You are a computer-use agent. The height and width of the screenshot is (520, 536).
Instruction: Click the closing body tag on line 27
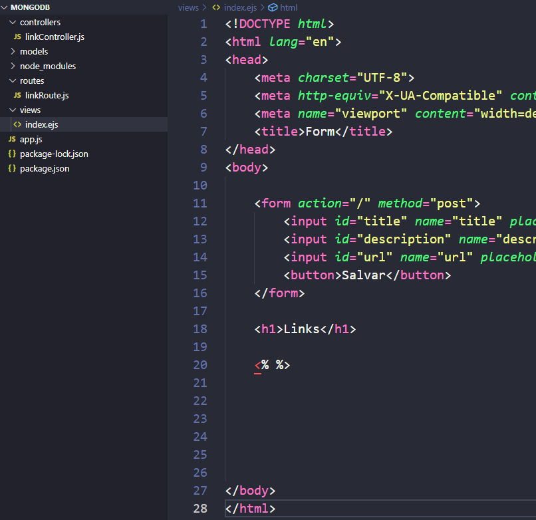(250, 491)
